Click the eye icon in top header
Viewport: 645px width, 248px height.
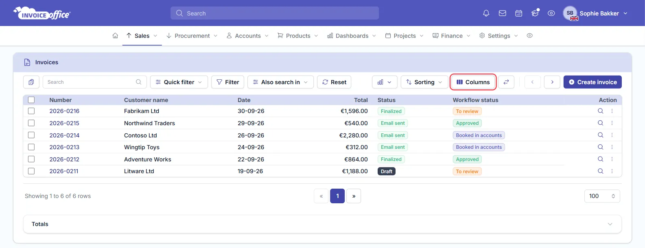pos(551,13)
